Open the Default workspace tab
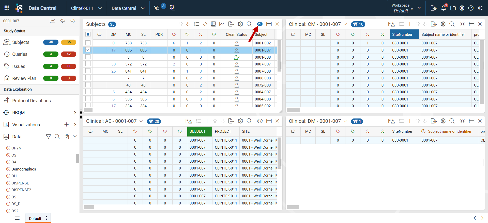 click(x=35, y=218)
